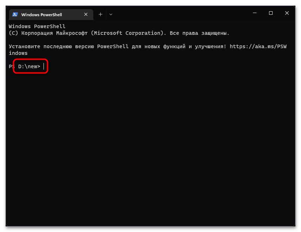
Task: Minimize the terminal window
Action: tap(254, 13)
